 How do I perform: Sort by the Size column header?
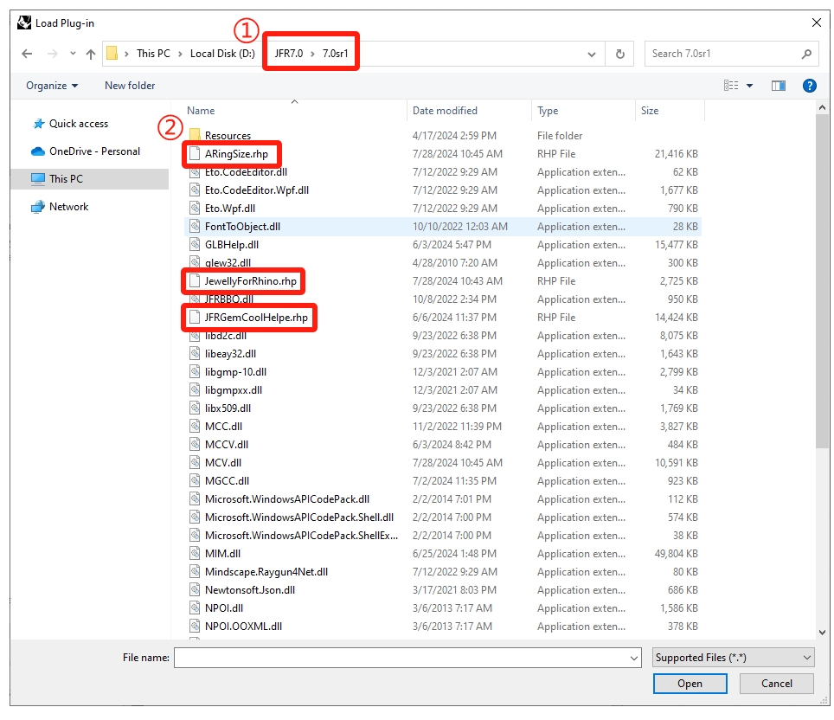pos(650,111)
